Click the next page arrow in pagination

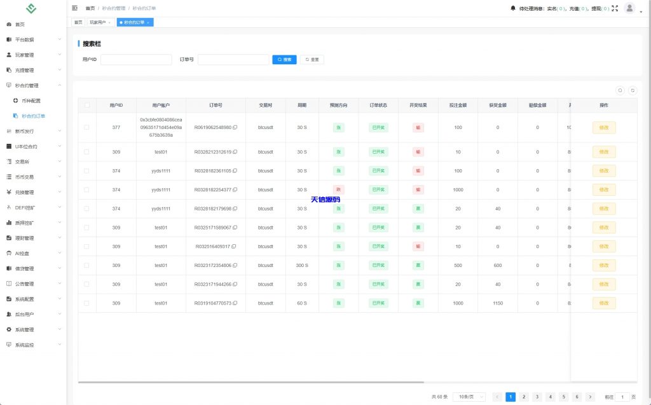[590, 397]
